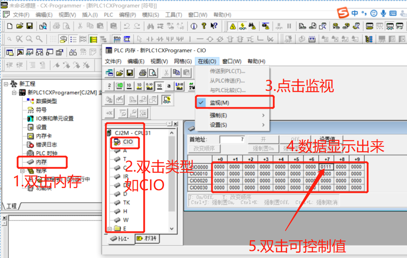This screenshot has height=258, width=407.
Task: Click the 开 button next to start address
Action: tap(263, 139)
